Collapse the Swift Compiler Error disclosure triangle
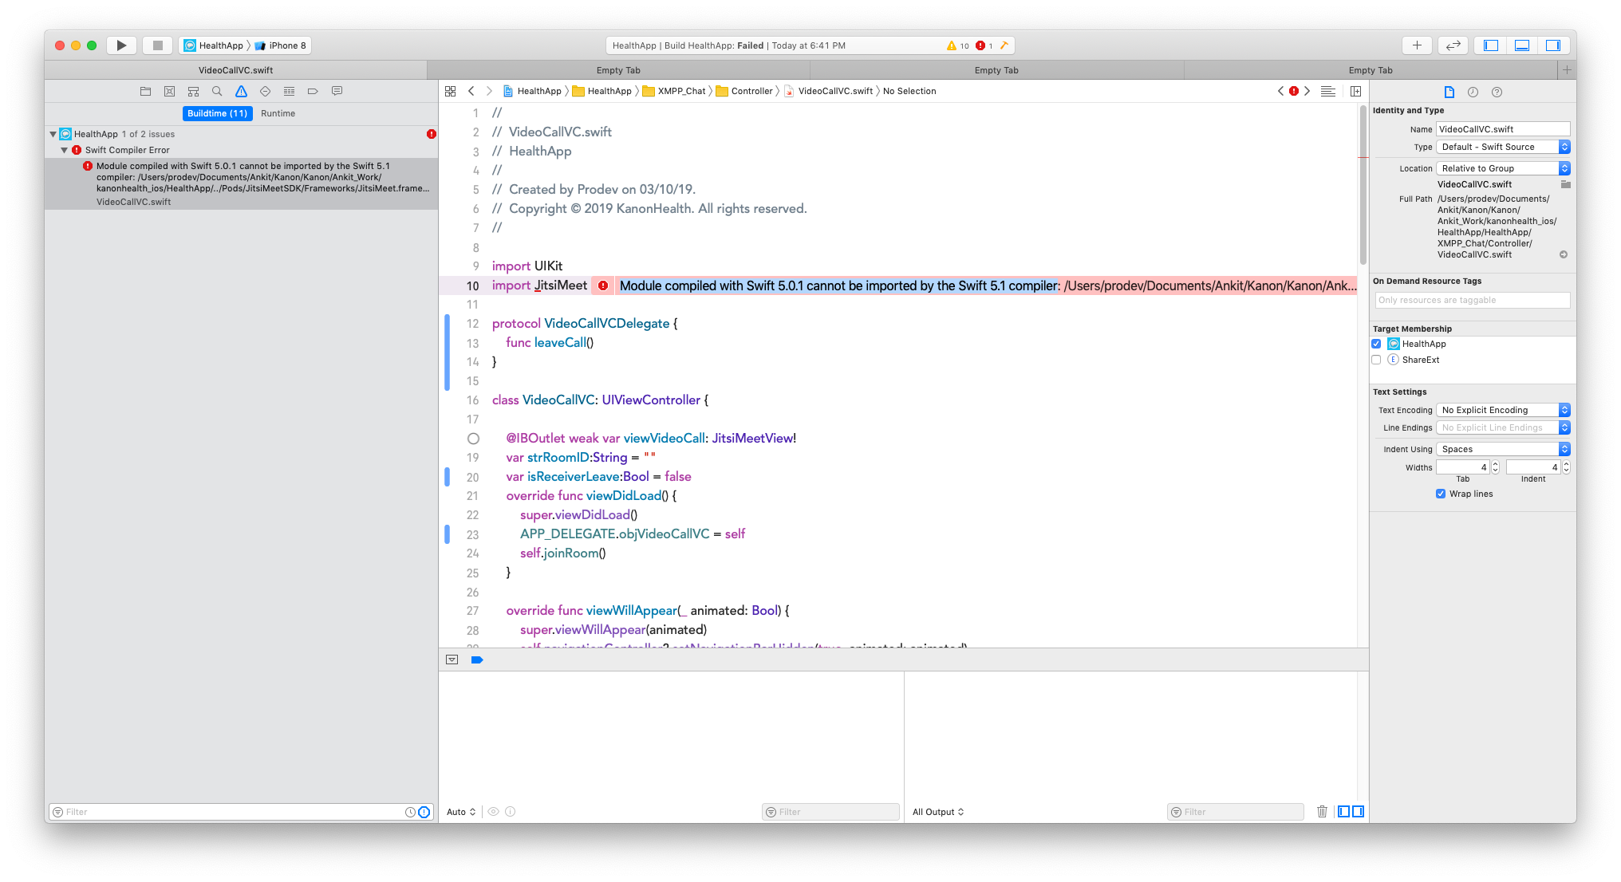The width and height of the screenshot is (1621, 882). coord(64,149)
